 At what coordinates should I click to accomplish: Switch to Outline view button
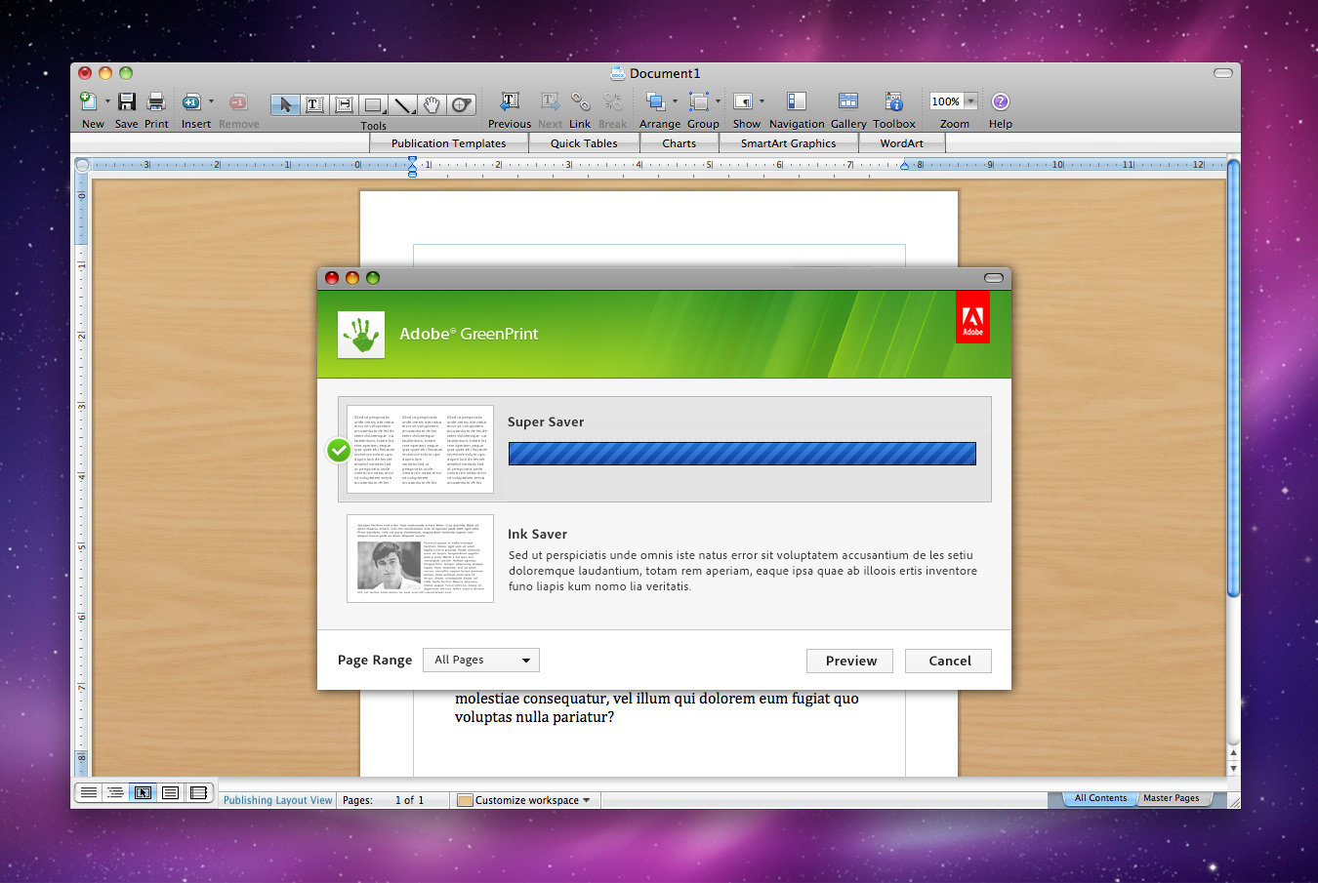pyautogui.click(x=115, y=792)
